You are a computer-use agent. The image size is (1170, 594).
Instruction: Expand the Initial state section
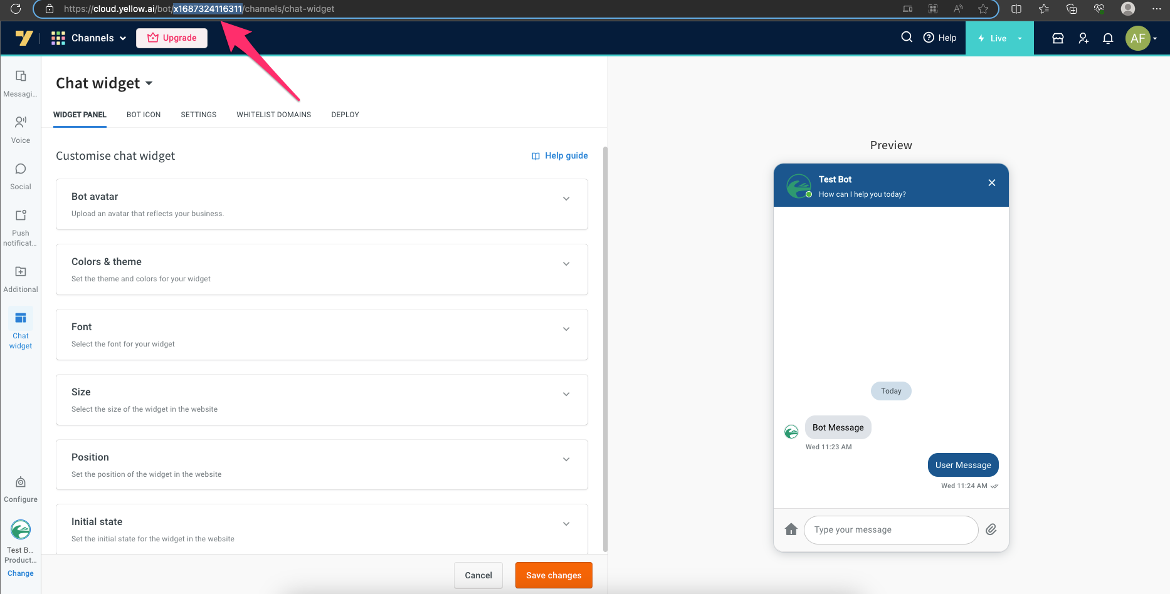[322, 529]
